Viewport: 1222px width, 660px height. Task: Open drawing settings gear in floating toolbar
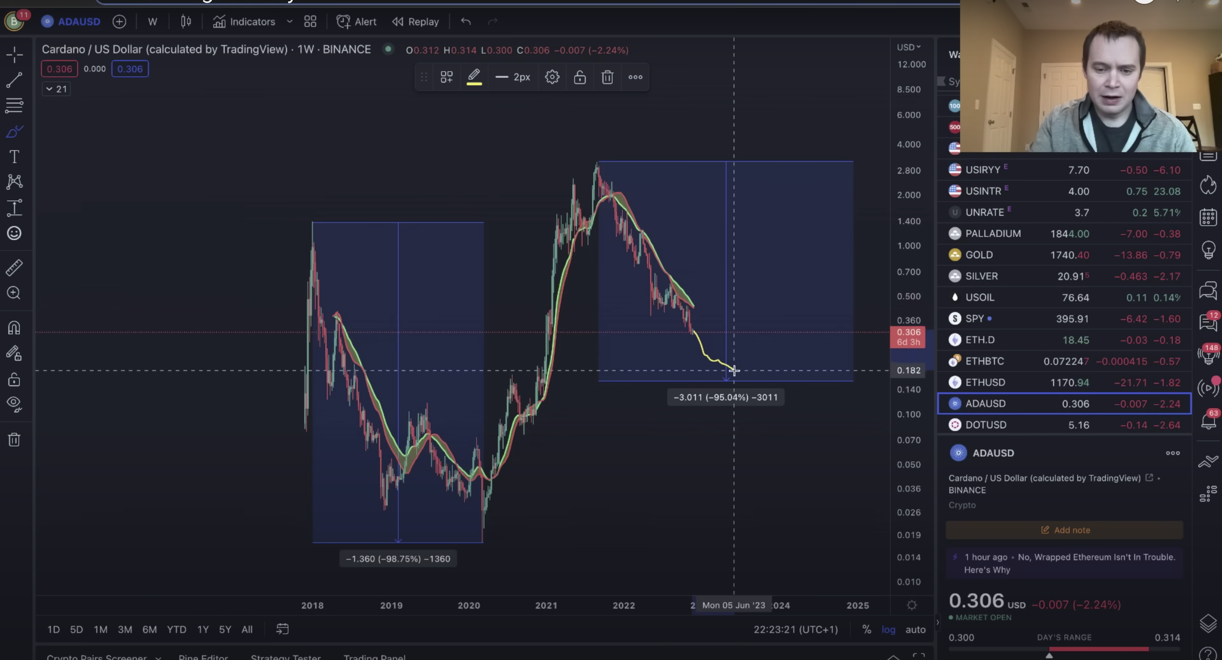pyautogui.click(x=552, y=77)
